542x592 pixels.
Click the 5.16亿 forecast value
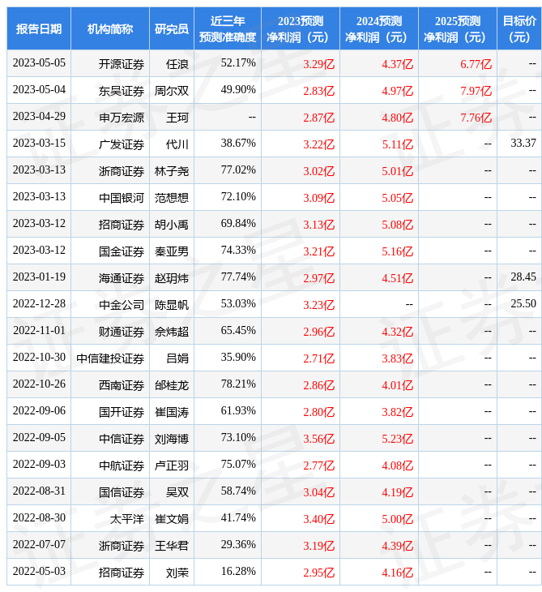click(x=397, y=251)
